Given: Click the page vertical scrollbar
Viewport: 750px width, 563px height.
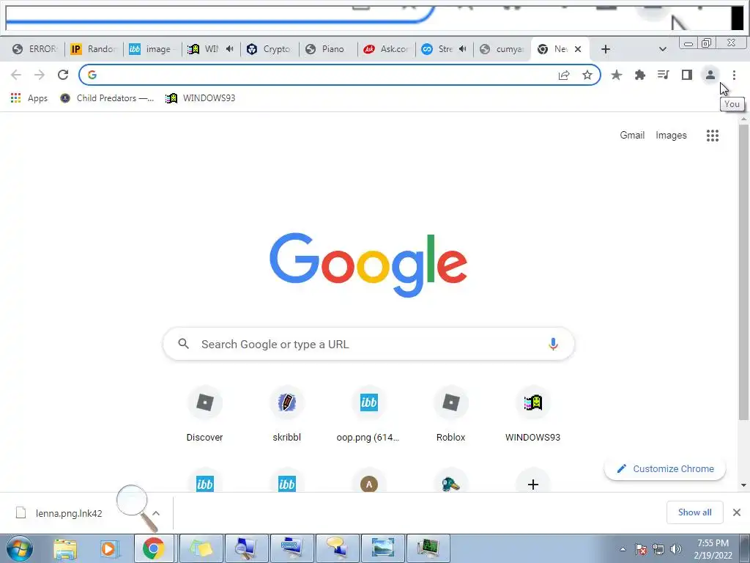Looking at the screenshot, I should pyautogui.click(x=743, y=273).
